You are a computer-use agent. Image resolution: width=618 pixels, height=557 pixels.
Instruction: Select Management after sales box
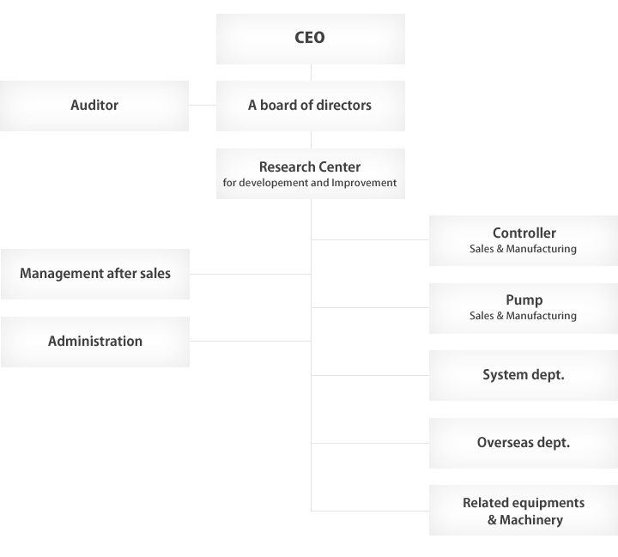click(x=95, y=274)
